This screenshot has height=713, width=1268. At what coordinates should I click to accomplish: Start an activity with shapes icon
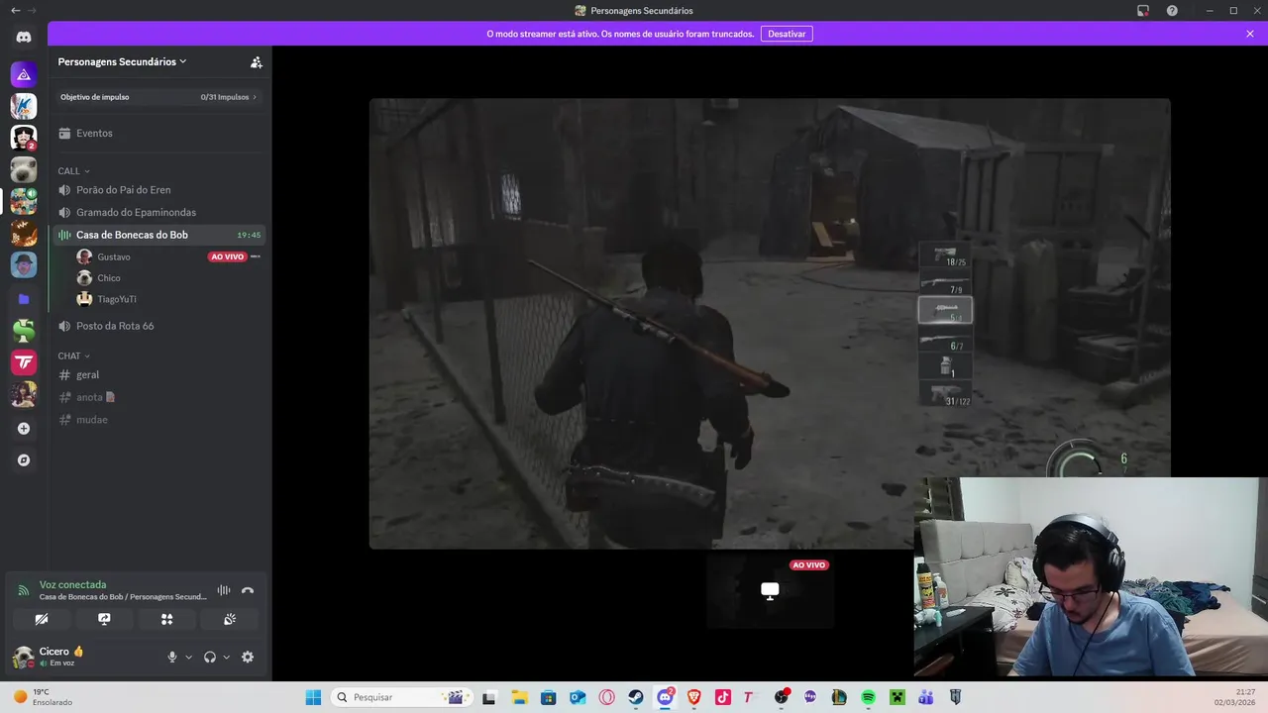pos(166,619)
